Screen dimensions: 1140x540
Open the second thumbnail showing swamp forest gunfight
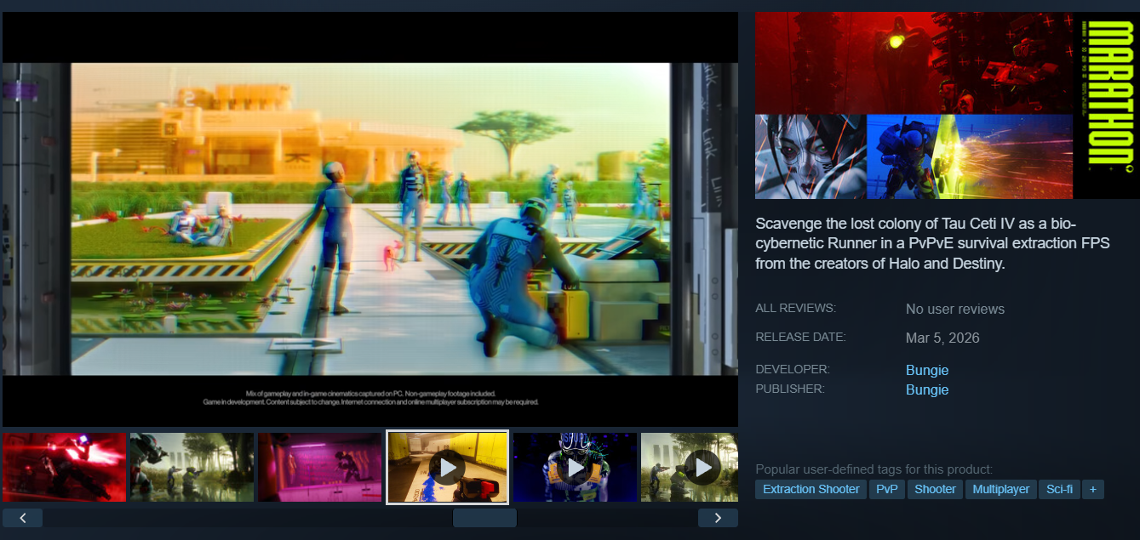[192, 467]
